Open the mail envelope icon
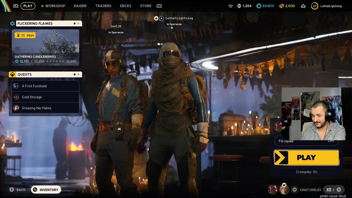 coord(303,6)
